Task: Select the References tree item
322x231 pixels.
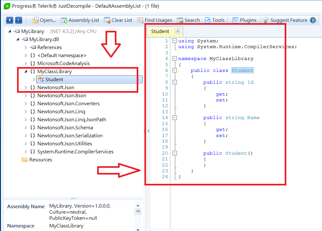Action: (50, 47)
